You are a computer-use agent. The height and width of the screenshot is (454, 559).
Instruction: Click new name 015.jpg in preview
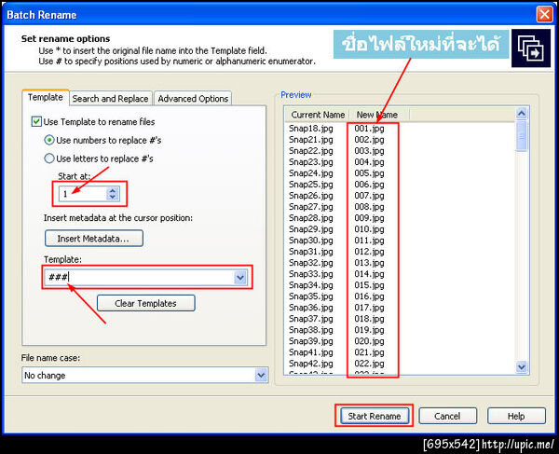pos(369,285)
